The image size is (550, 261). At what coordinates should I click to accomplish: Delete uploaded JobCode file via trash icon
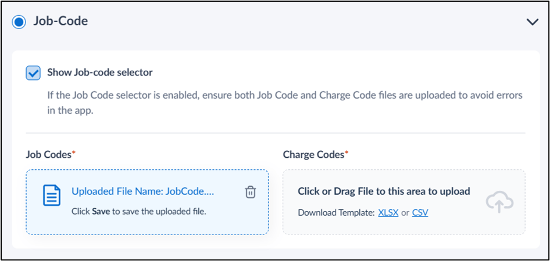click(x=251, y=192)
